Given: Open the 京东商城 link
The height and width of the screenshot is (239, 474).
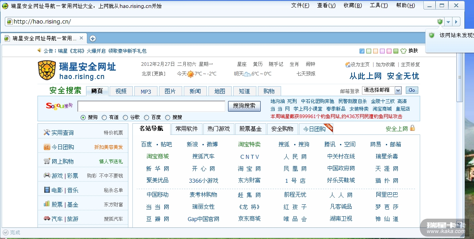Looking at the screenshot, I should click(249, 218).
